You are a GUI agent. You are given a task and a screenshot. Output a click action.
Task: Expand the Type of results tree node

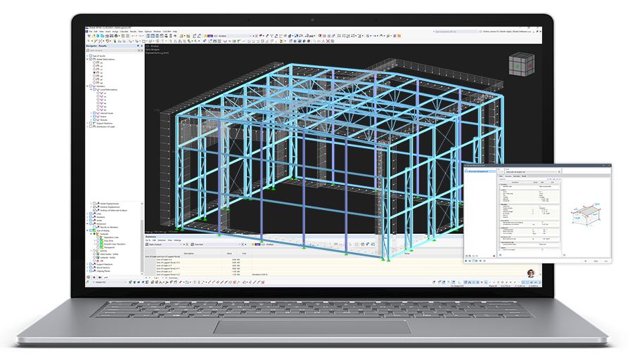[x=87, y=55]
